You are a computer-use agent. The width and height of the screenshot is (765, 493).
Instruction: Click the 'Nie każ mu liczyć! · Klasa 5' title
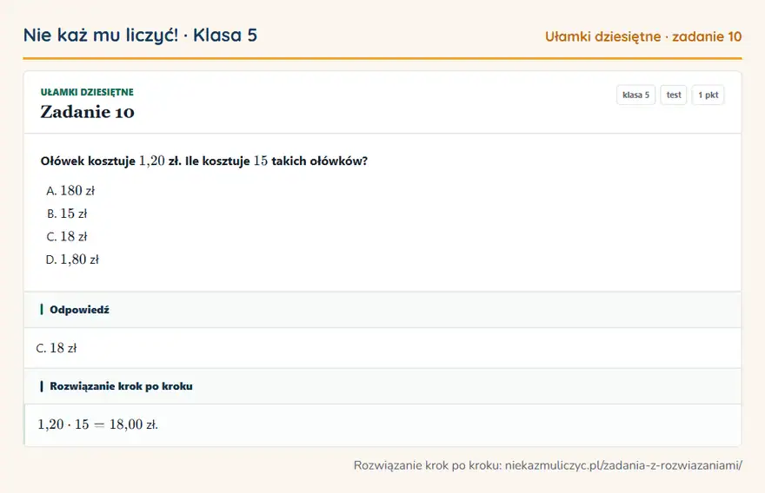pos(140,35)
